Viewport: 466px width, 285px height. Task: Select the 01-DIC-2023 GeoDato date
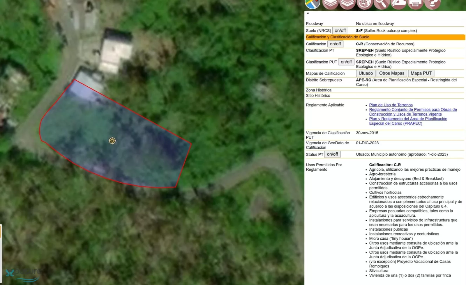[x=367, y=143]
